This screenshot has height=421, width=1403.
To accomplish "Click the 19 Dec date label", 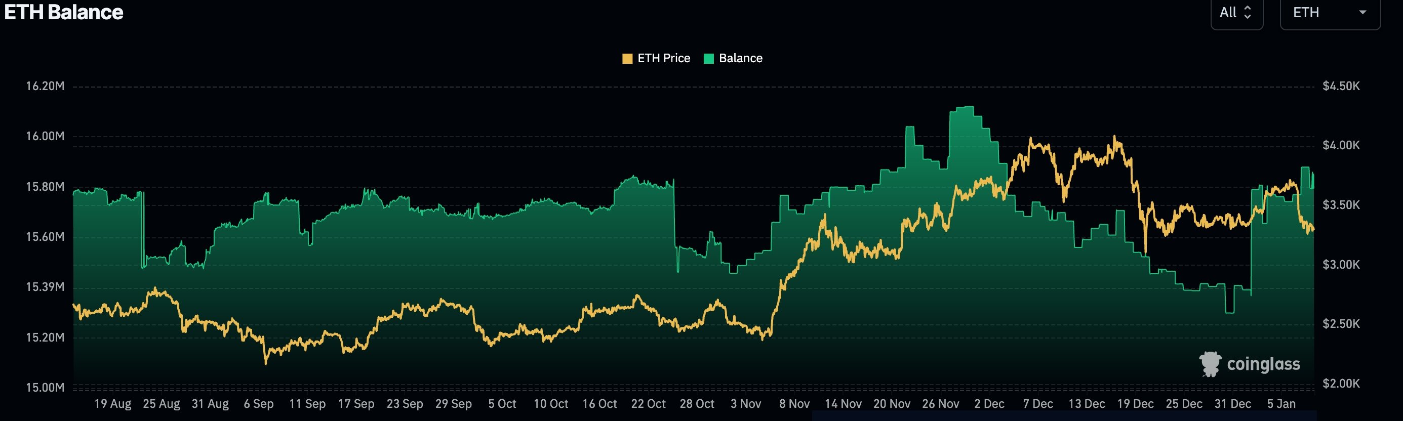I will click(x=1135, y=404).
